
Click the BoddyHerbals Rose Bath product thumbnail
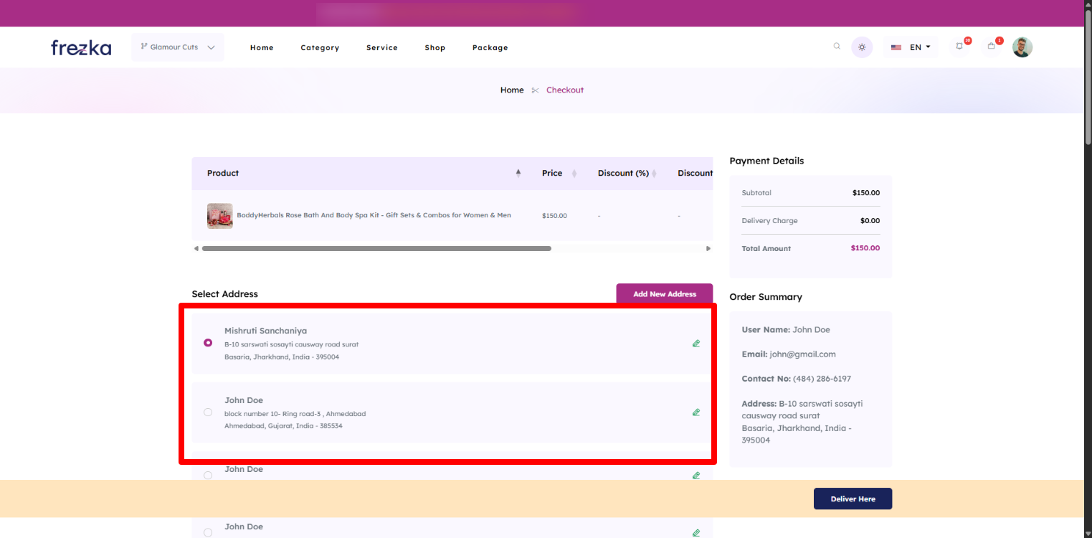coord(220,216)
